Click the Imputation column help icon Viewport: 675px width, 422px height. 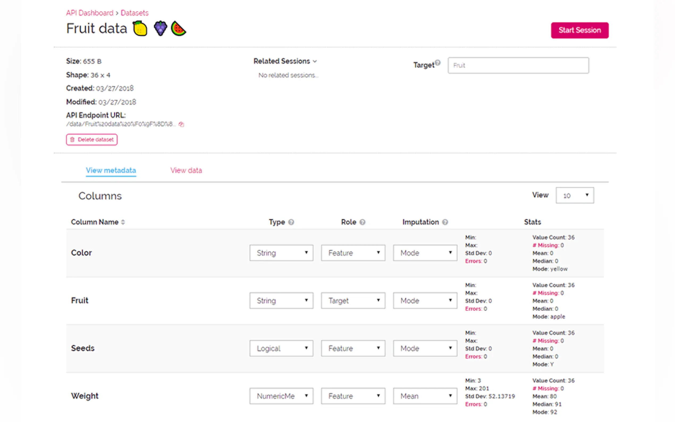[x=445, y=222]
